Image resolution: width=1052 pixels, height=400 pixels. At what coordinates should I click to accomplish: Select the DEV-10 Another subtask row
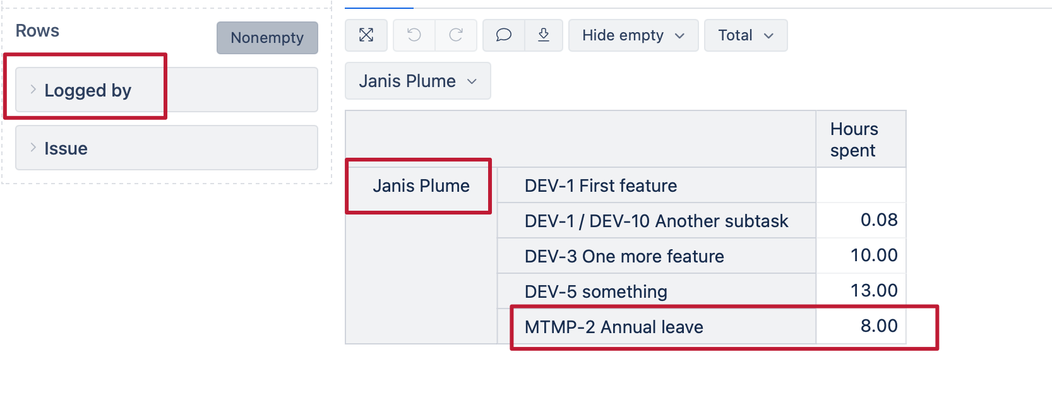tap(656, 221)
